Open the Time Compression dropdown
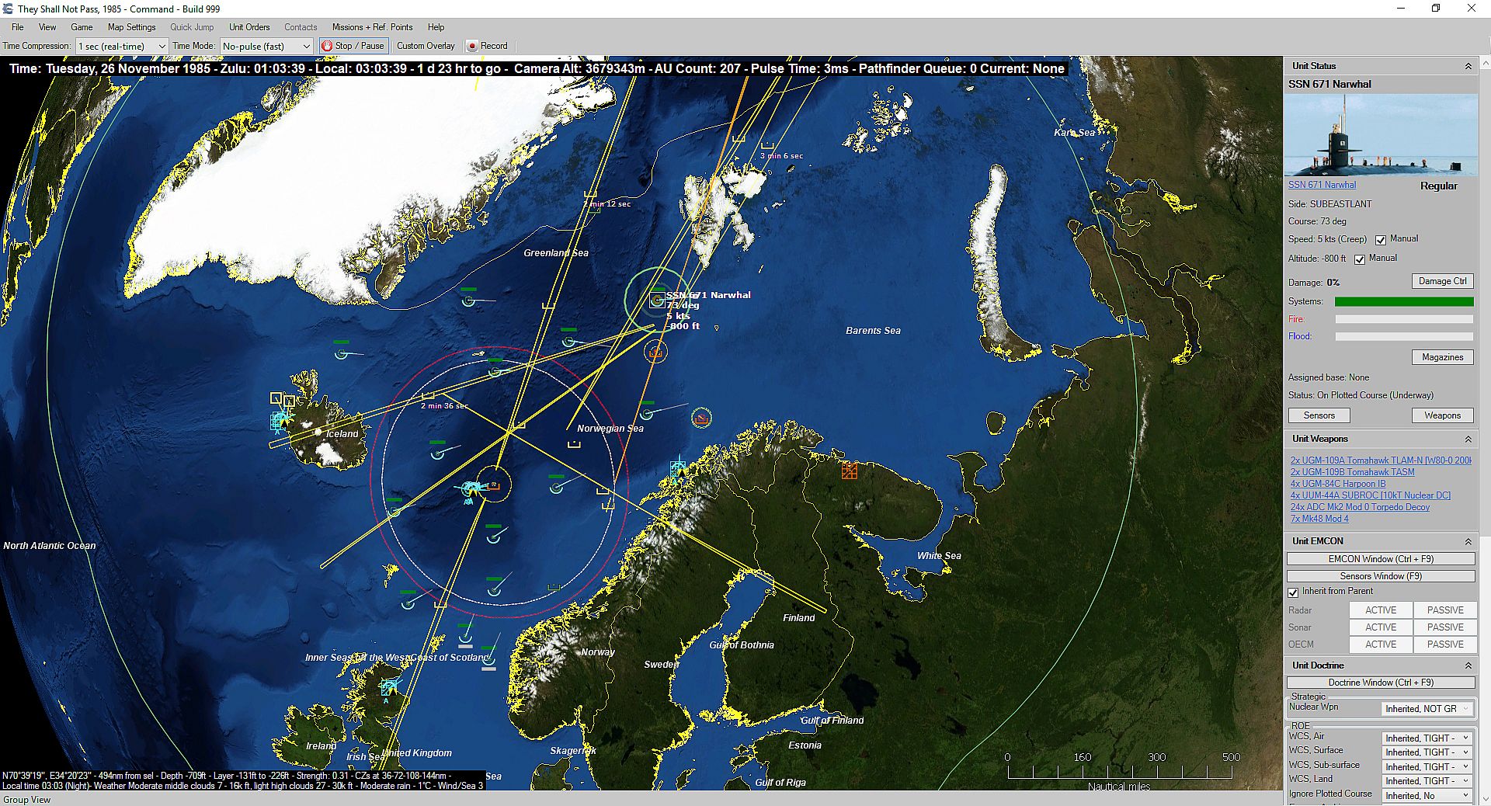1491x806 pixels. (x=122, y=47)
